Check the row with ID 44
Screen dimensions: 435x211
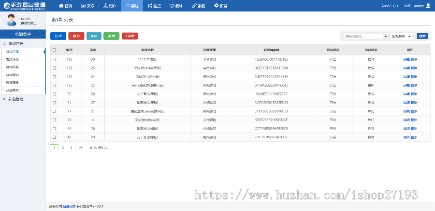54,129
